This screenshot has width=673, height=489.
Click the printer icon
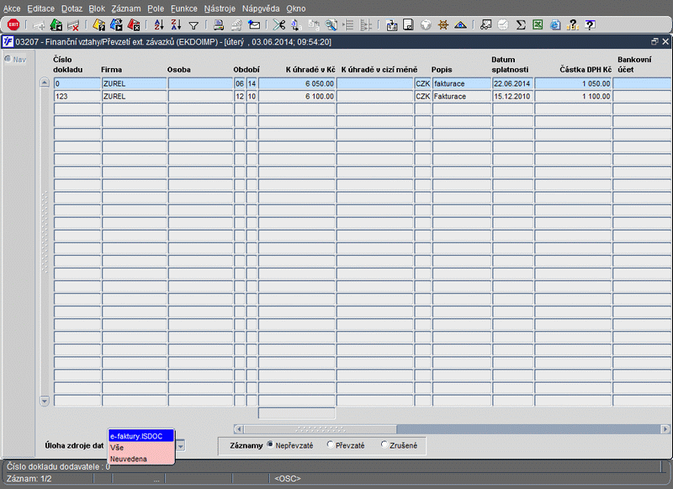pos(219,25)
